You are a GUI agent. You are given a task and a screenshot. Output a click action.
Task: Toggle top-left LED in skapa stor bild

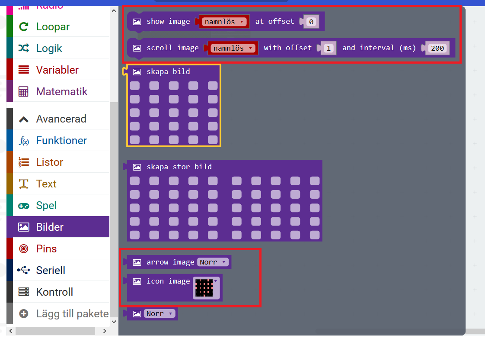coord(134,181)
